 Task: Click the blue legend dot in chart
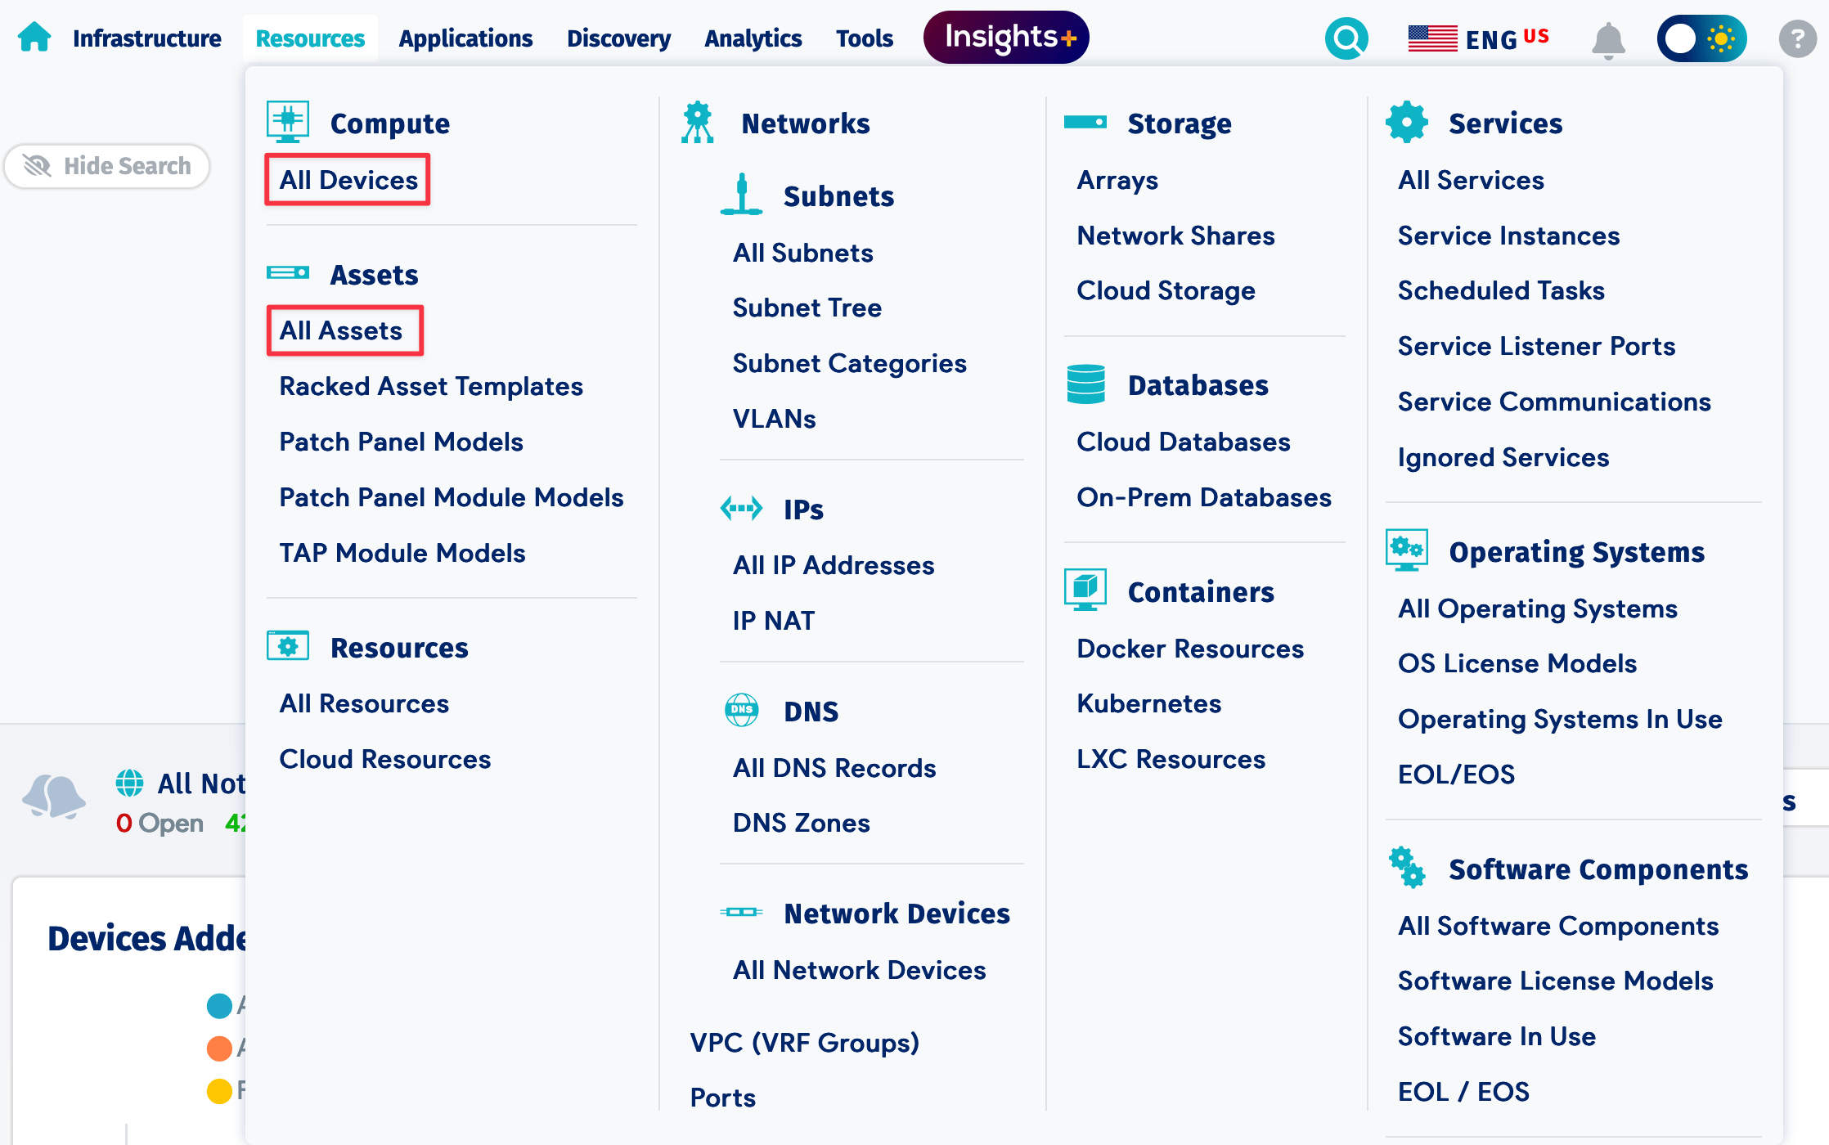pos(219,1005)
